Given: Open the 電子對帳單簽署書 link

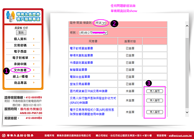Looking at the screenshot, I should [x=81, y=48].
